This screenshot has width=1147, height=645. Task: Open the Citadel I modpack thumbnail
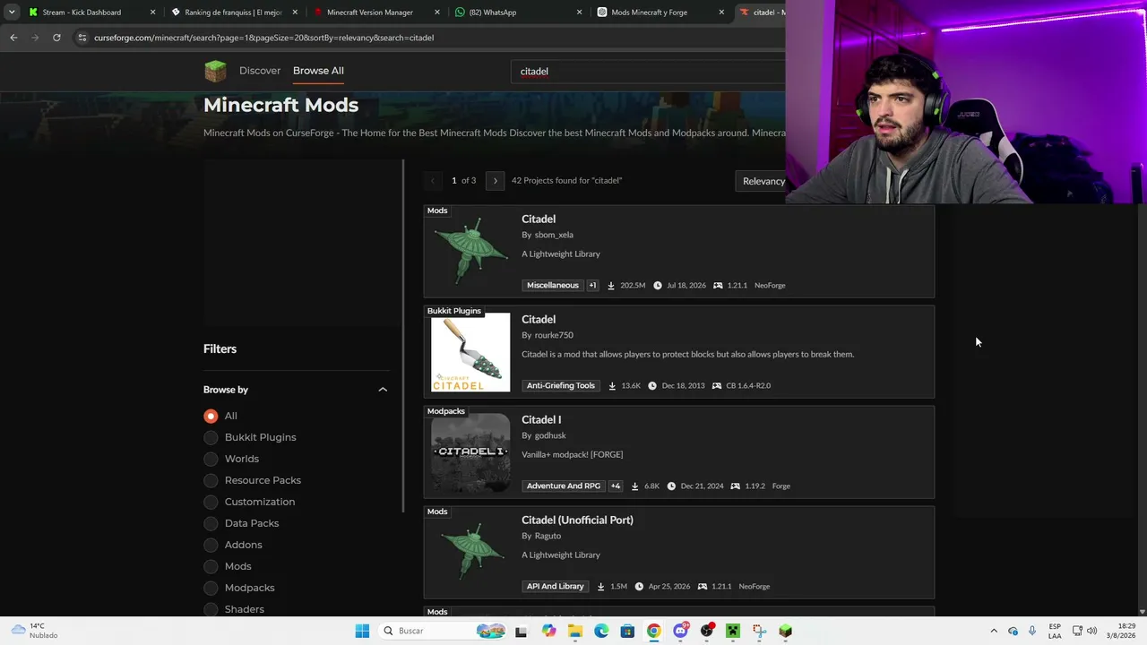[470, 452]
